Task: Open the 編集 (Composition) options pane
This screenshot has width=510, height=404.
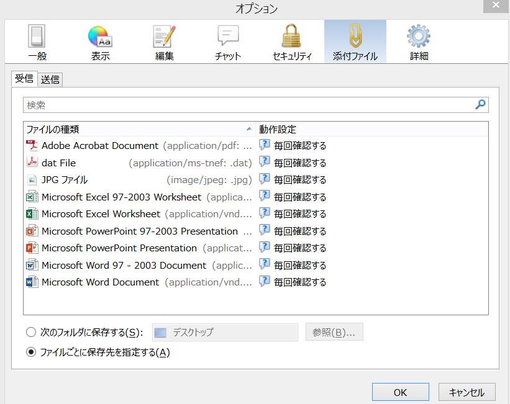Action: coord(165,42)
